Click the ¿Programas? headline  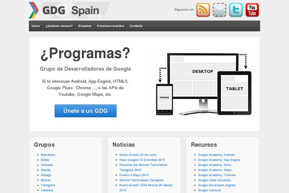(85, 54)
